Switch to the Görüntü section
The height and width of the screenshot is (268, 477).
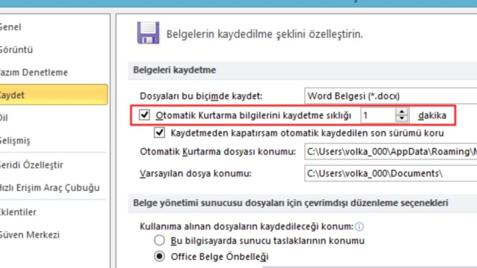14,49
